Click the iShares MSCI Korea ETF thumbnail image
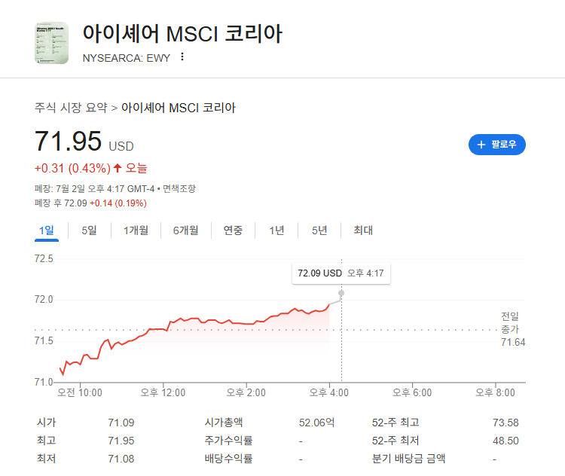The image size is (565, 476). point(51,43)
